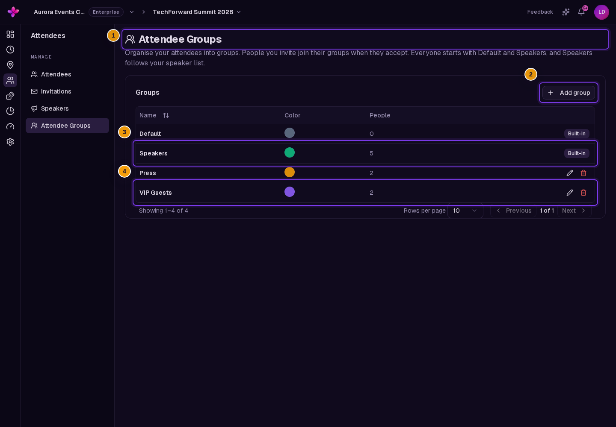Delete the VIP Guests group with the trash icon
The image size is (616, 427).
point(583,193)
